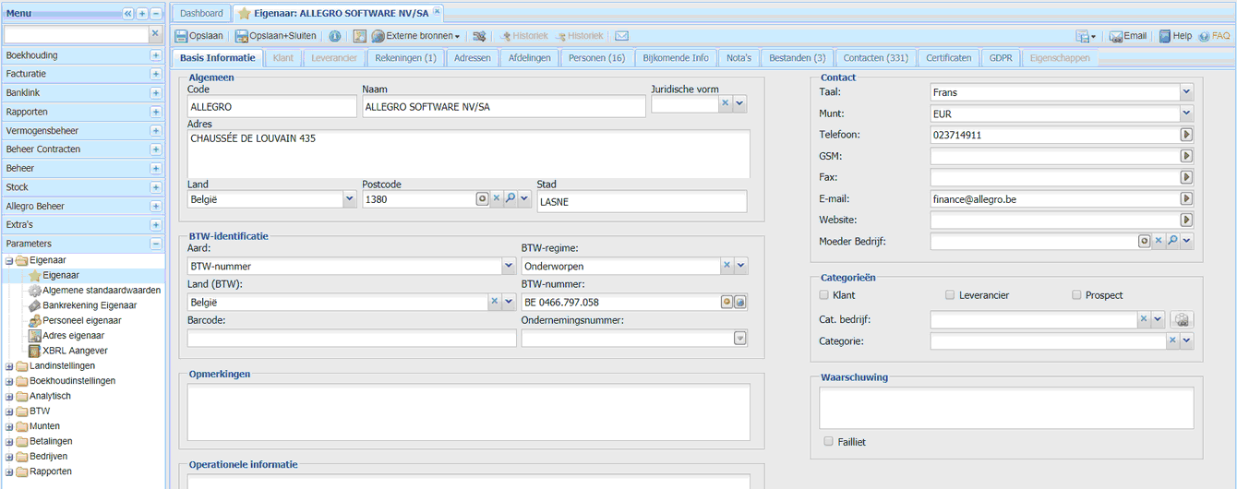Viewport: 1237px width, 489px height.
Task: Click the plus icon in Menu header
Action: pyautogui.click(x=142, y=14)
